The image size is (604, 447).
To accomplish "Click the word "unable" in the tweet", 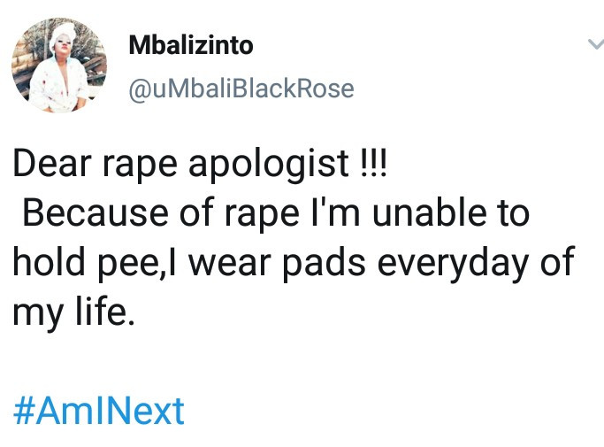I will point(430,212).
